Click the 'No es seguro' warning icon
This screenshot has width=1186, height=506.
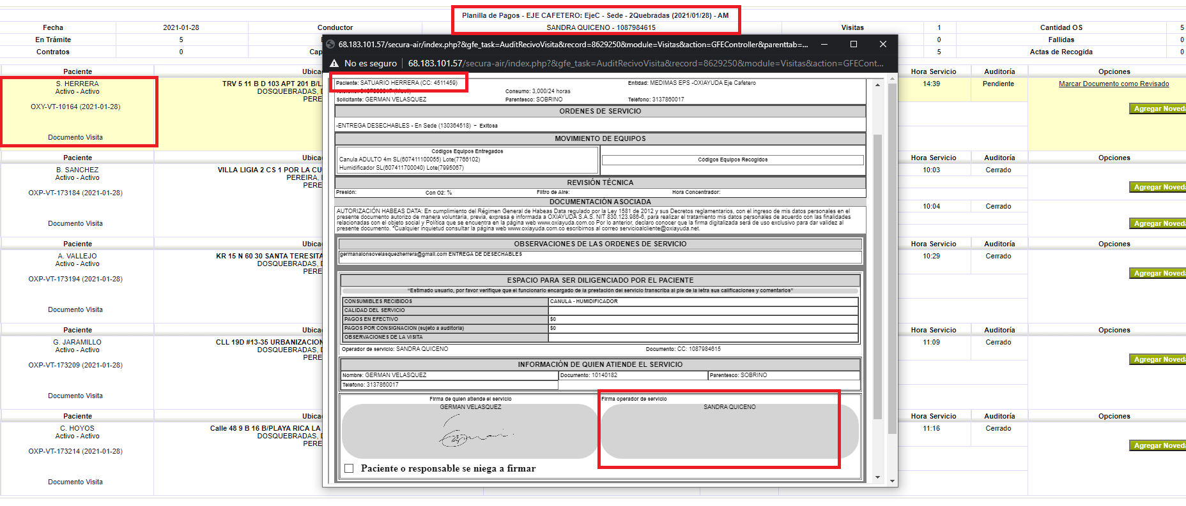[334, 63]
